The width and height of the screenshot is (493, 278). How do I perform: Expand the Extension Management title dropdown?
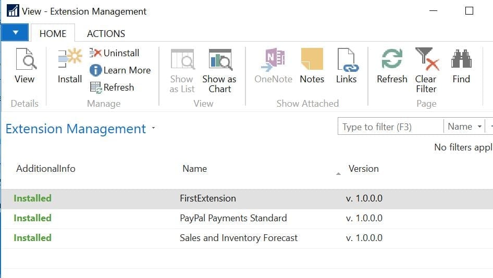click(x=153, y=128)
